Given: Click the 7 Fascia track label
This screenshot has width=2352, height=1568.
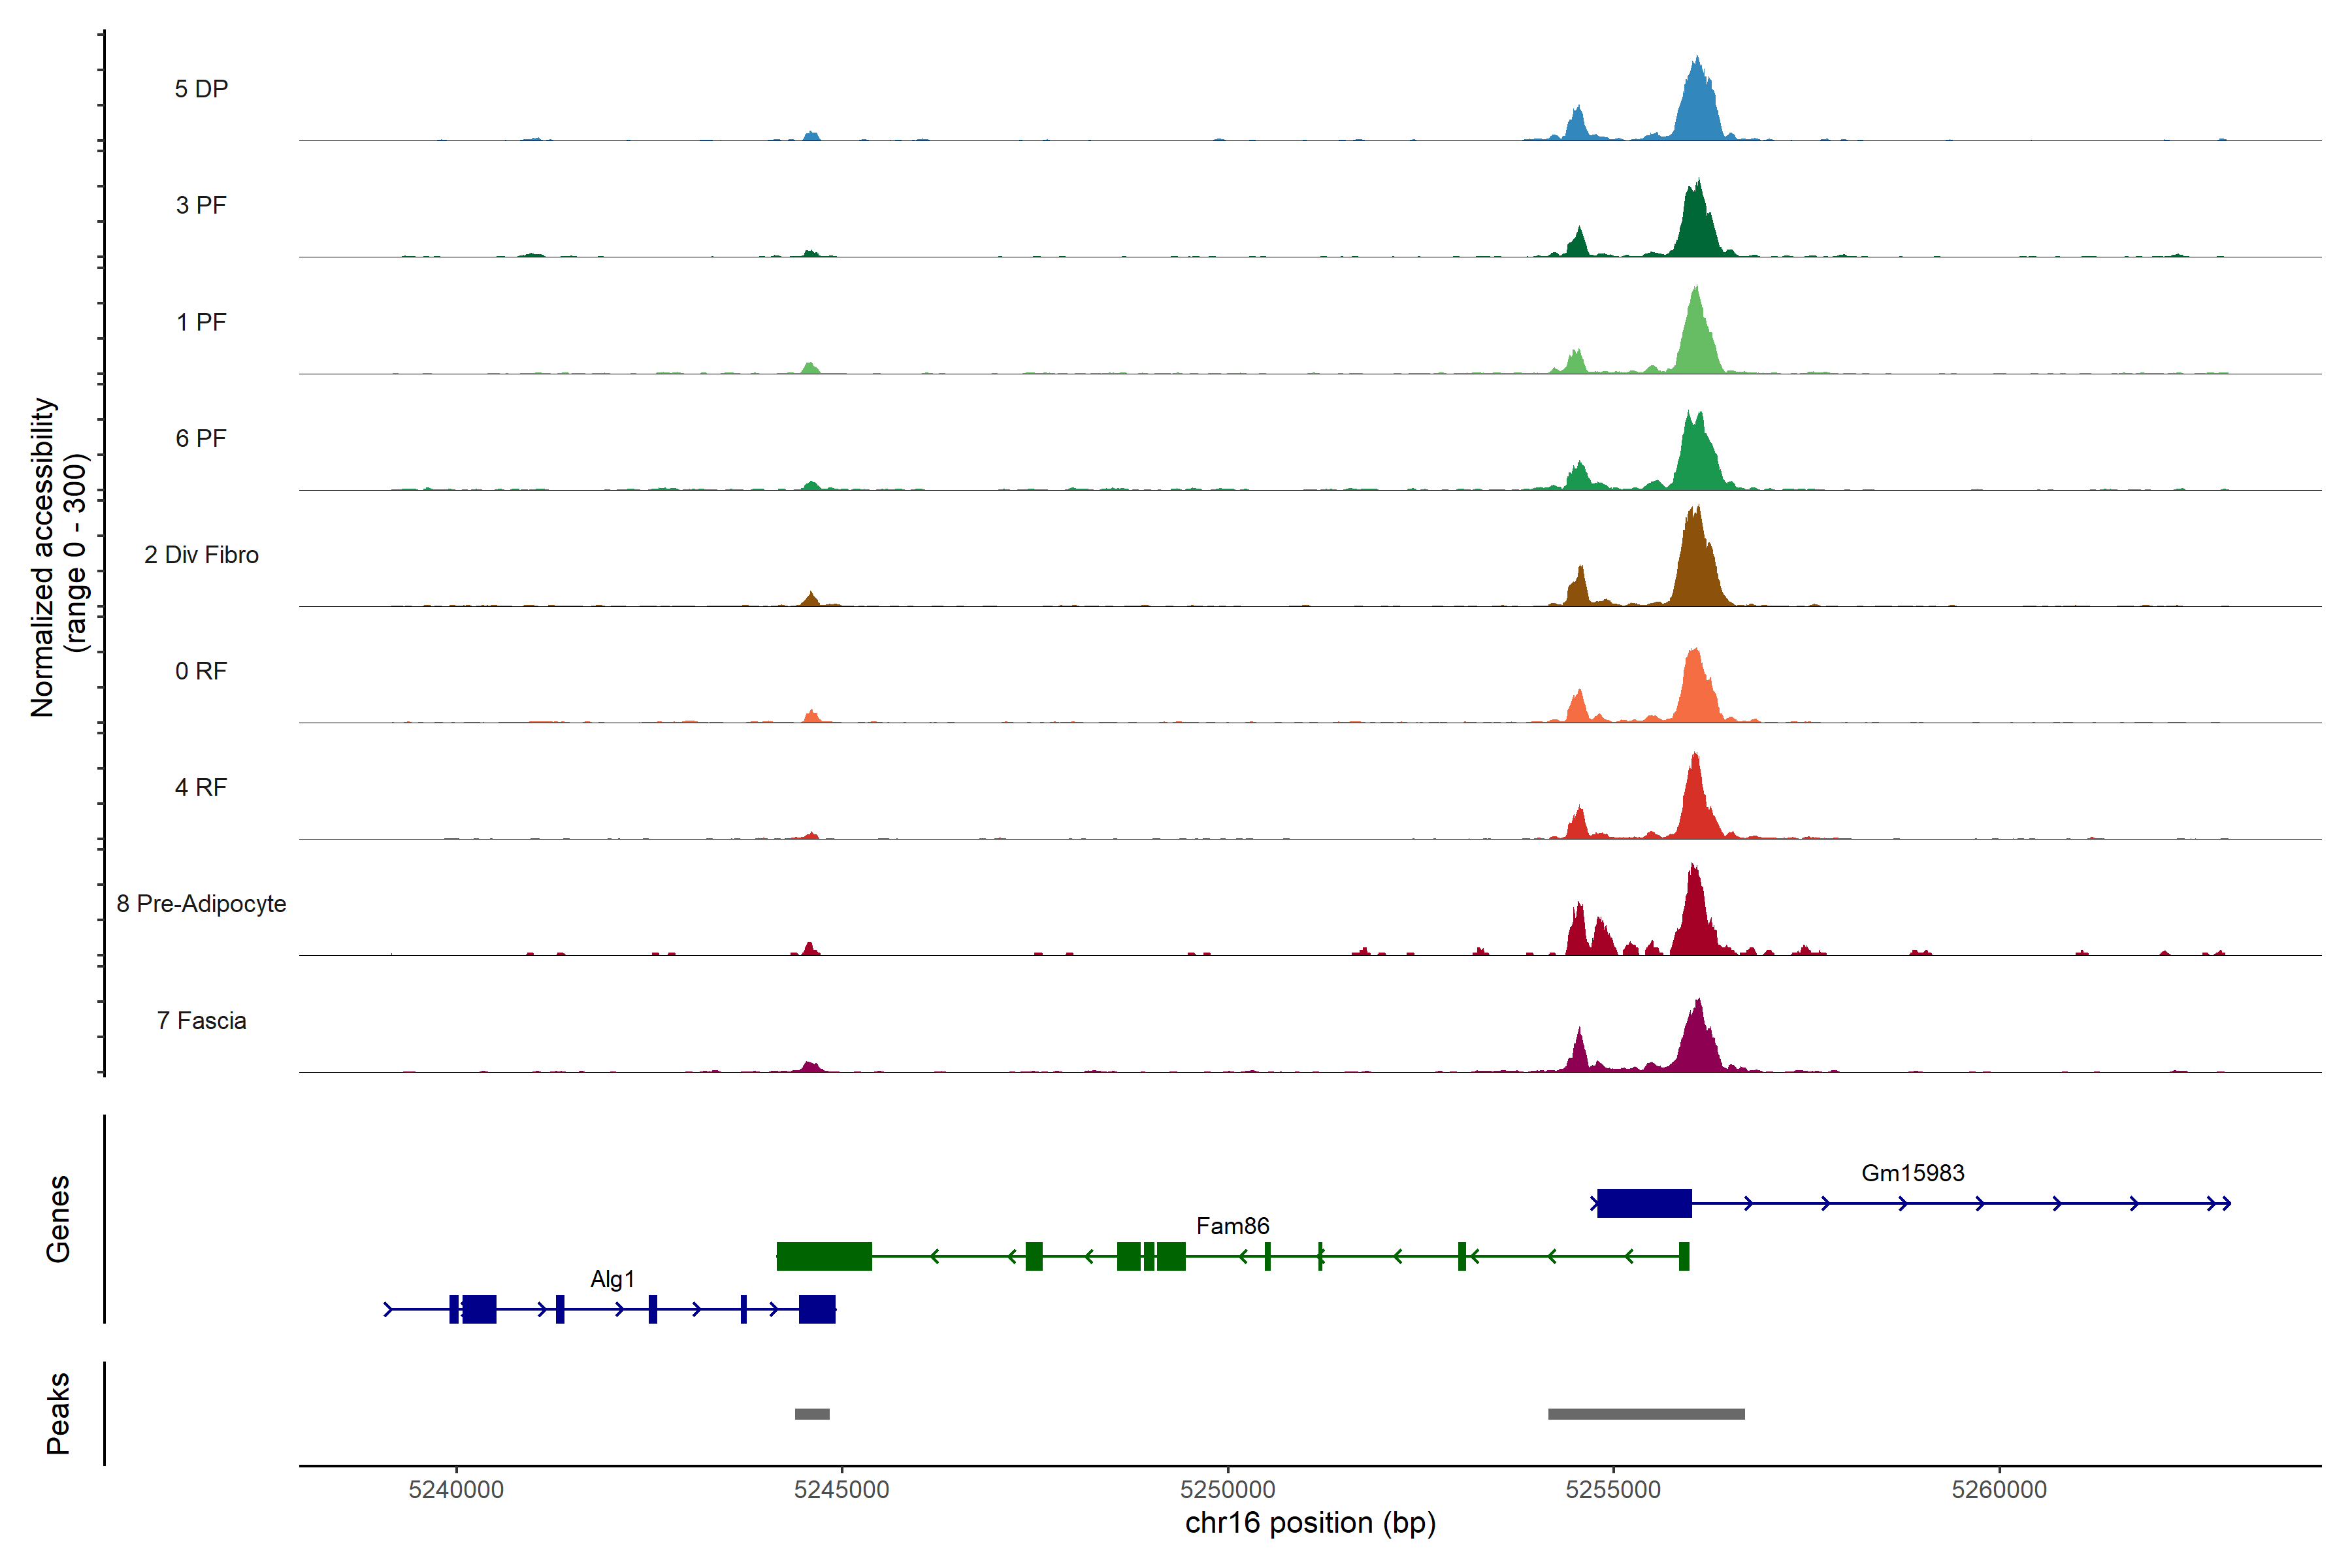Looking at the screenshot, I should click(201, 1021).
